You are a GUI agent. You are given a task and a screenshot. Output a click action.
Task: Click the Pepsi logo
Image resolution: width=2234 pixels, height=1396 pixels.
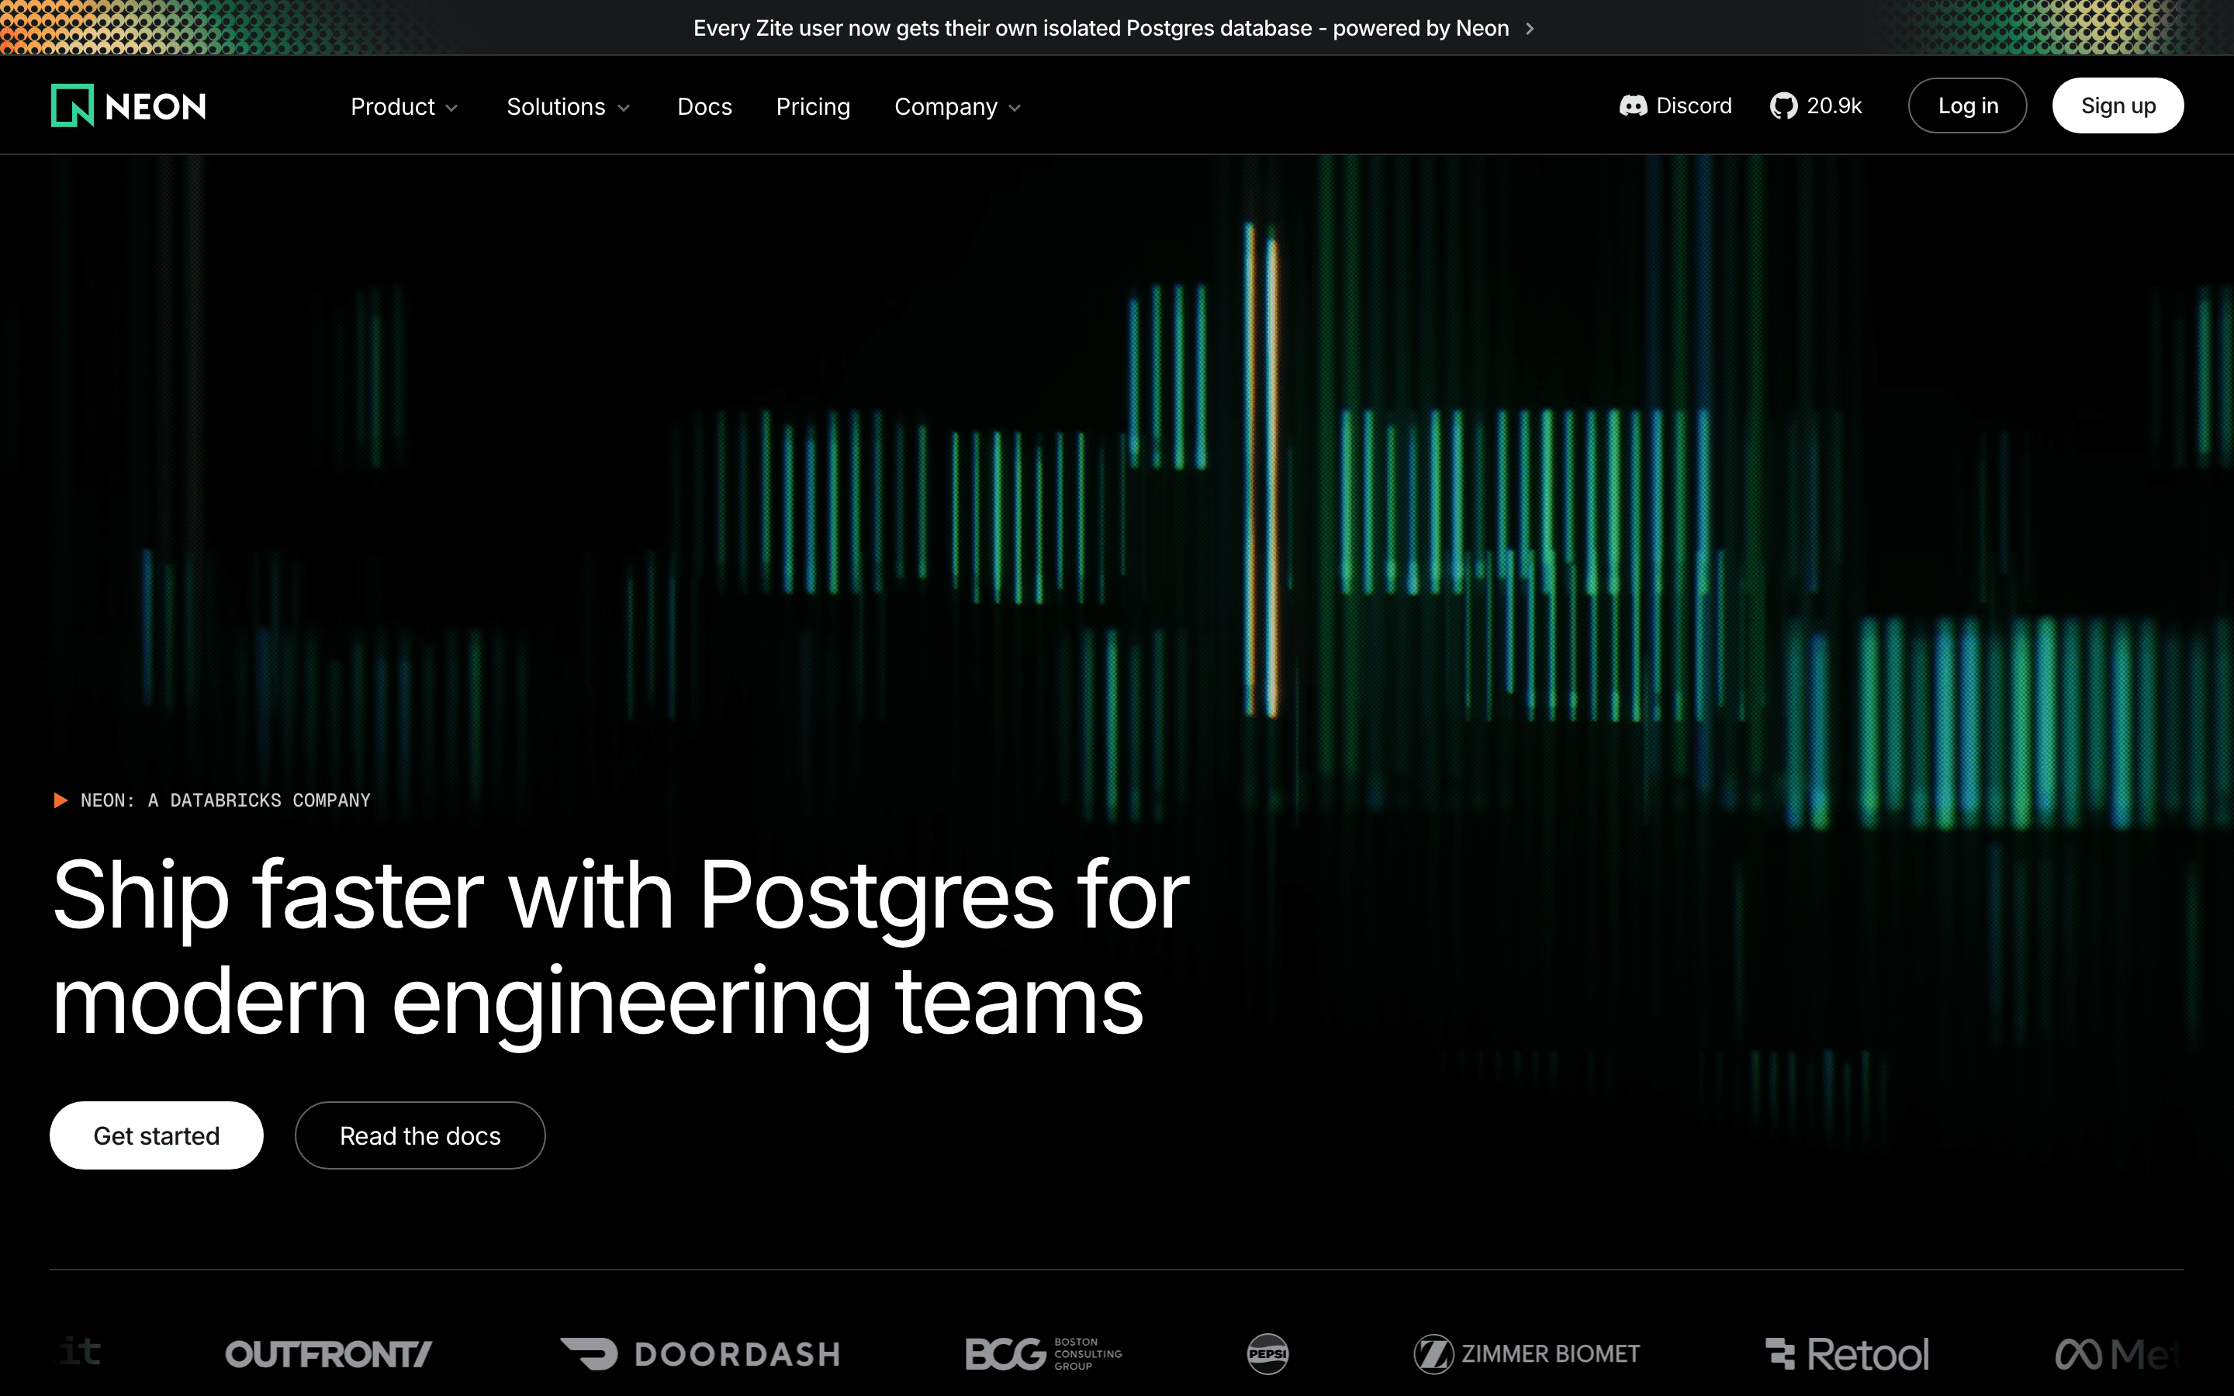point(1267,1353)
